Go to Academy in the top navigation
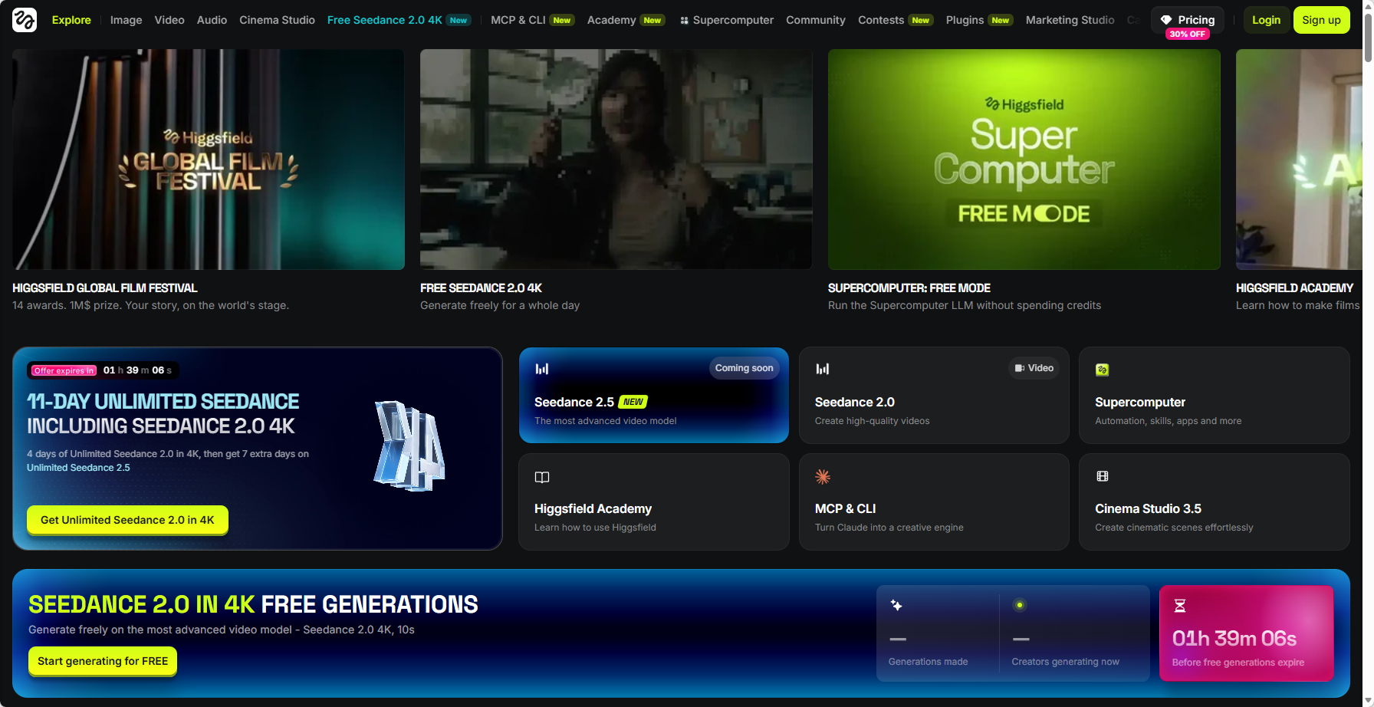The image size is (1374, 707). coord(626,20)
